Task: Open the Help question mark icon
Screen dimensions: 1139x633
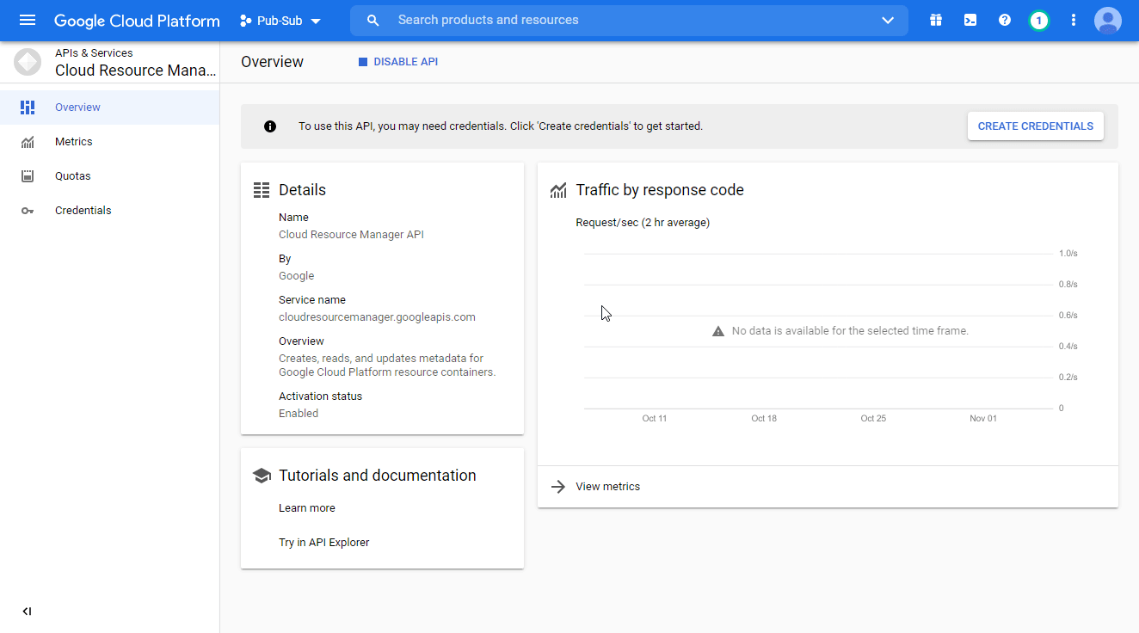Action: point(1005,20)
